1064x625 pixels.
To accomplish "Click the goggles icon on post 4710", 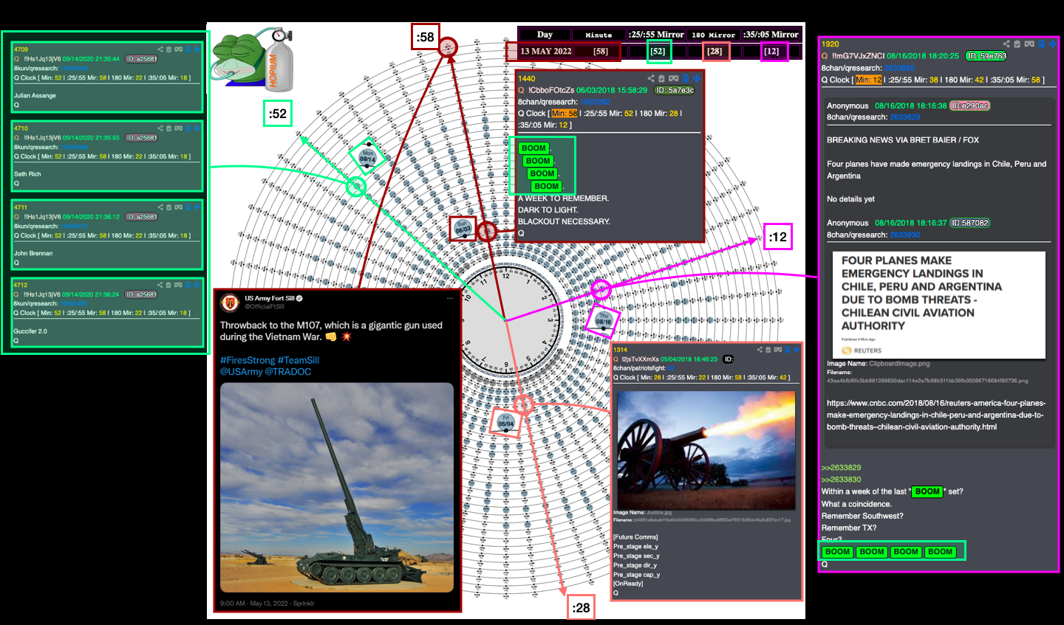I will pyautogui.click(x=179, y=128).
